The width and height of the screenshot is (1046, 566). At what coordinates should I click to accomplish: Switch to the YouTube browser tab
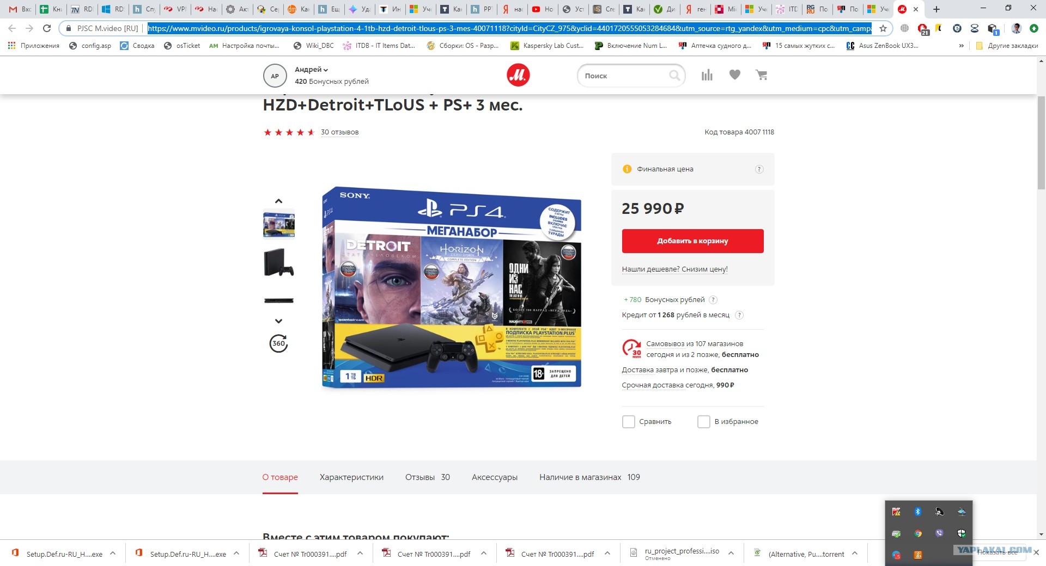(x=542, y=9)
